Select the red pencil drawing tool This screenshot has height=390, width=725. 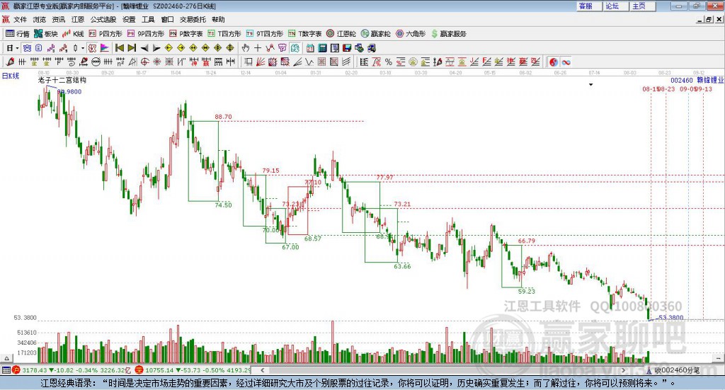10,62
